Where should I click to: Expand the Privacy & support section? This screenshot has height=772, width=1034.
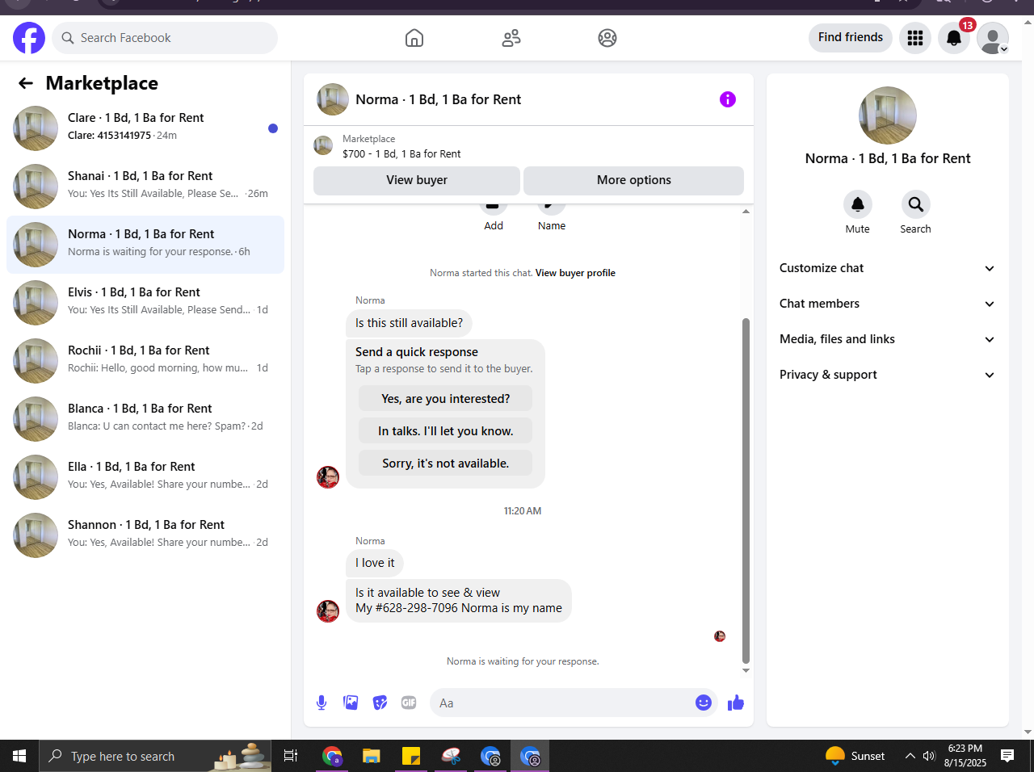point(887,375)
